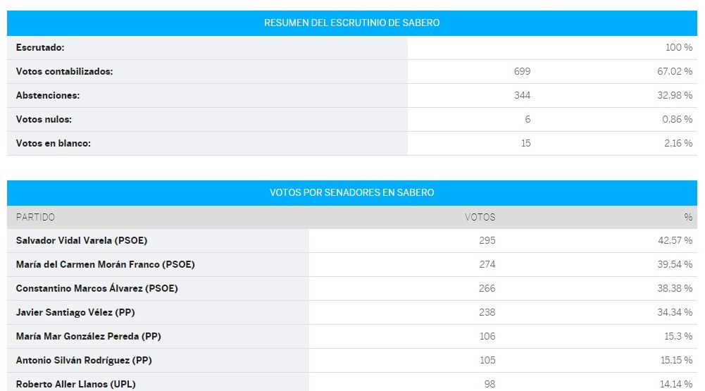Select Javier Santiago Vélez (PP) row
705x391 pixels.
pyautogui.click(x=352, y=312)
